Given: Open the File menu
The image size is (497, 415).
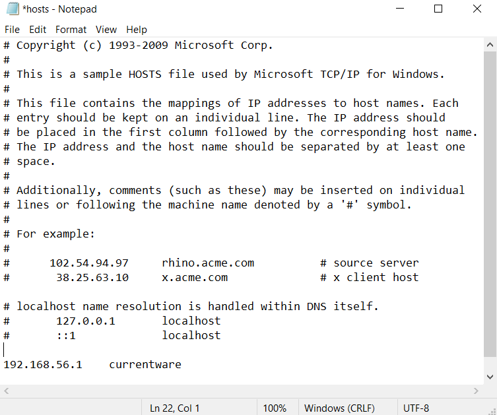Looking at the screenshot, I should (12, 30).
